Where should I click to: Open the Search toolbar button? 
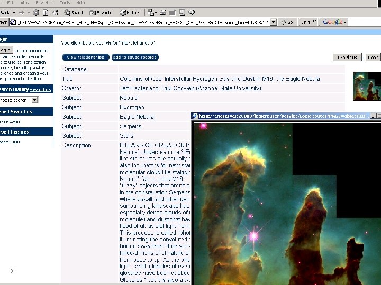pyautogui.click(x=74, y=13)
